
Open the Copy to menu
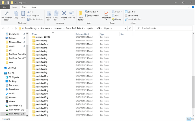(56, 16)
